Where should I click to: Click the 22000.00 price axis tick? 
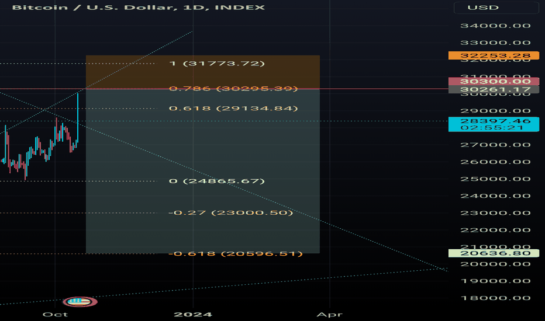point(495,230)
